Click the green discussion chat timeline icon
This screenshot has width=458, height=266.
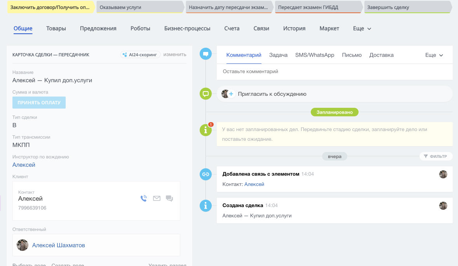point(205,94)
